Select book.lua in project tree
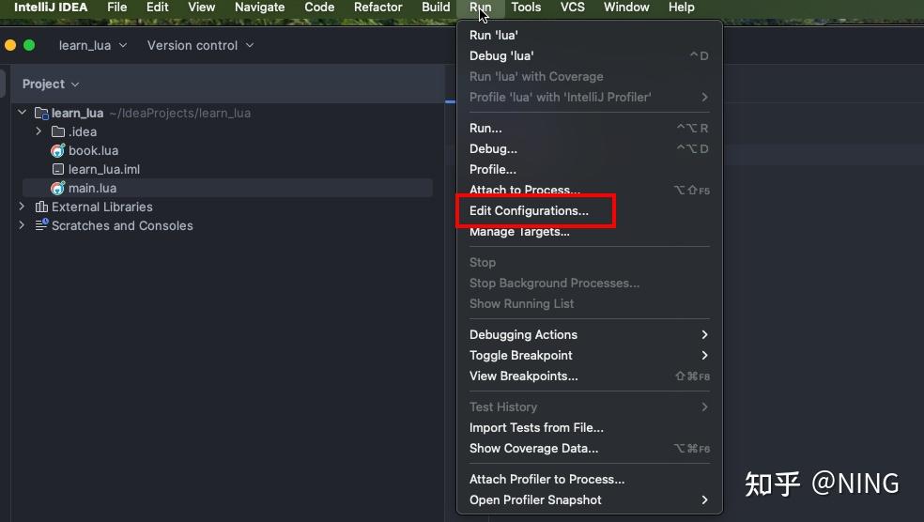 (x=227, y=151)
